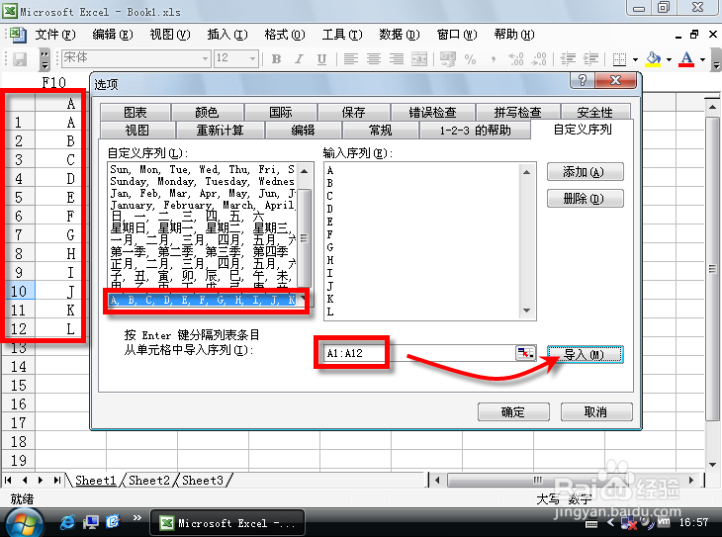Click the Font Color A icon
The image size is (722, 537).
[686, 59]
